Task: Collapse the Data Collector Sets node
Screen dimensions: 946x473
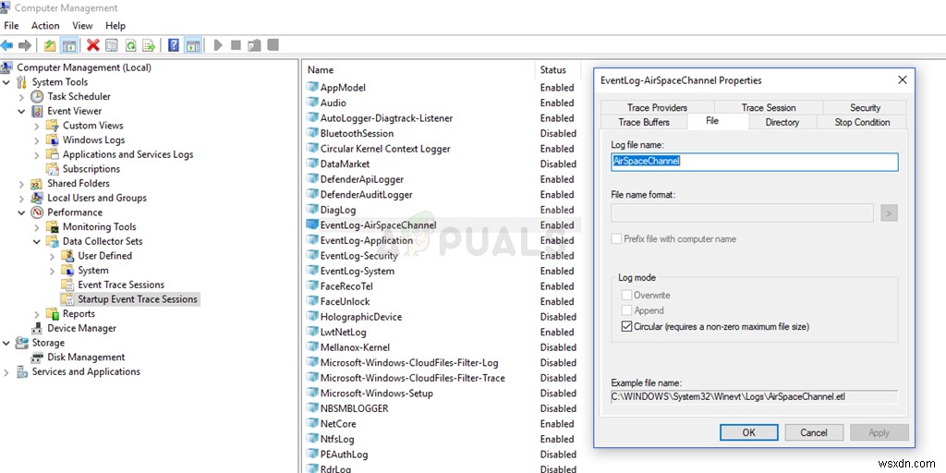Action: (x=37, y=241)
